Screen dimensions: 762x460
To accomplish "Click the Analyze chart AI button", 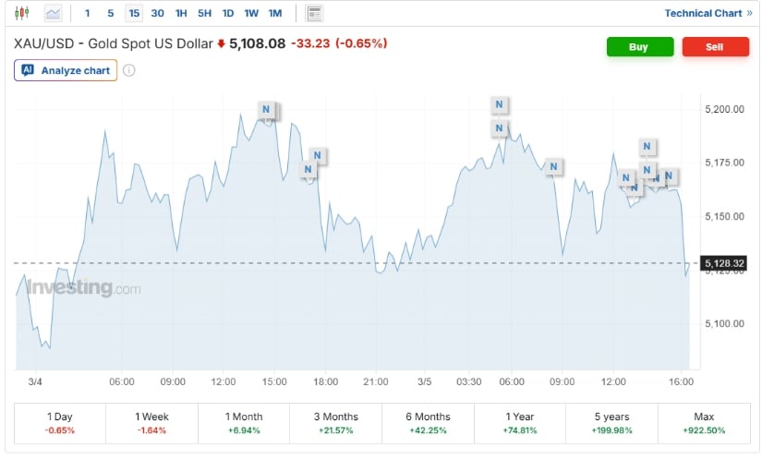I will coord(66,70).
